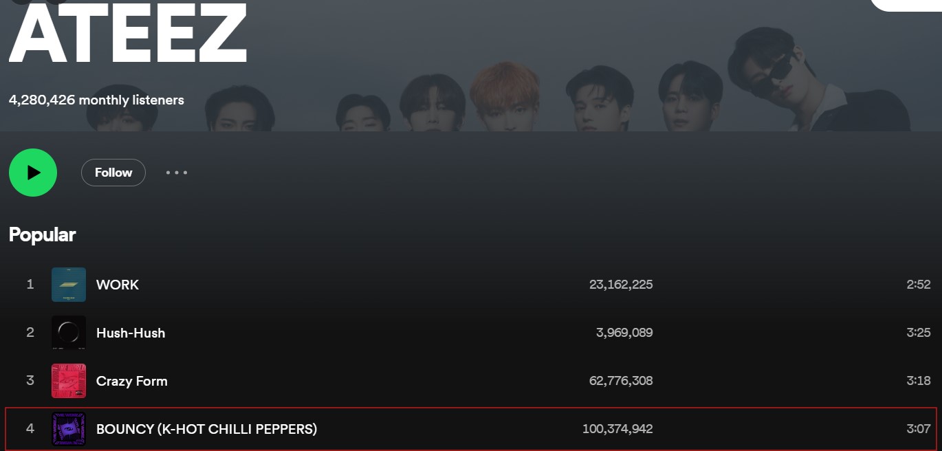
Task: Click the Follow button
Action: click(113, 173)
